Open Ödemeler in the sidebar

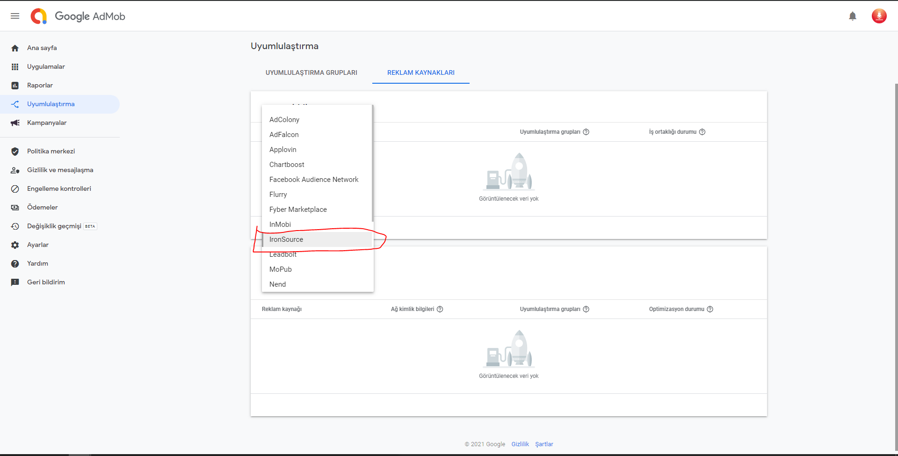click(x=60, y=208)
